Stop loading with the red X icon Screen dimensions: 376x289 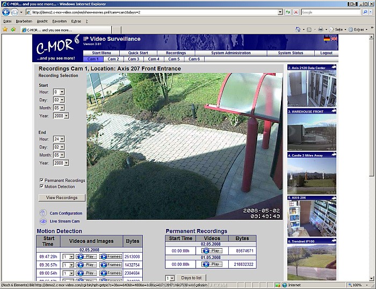click(296, 12)
